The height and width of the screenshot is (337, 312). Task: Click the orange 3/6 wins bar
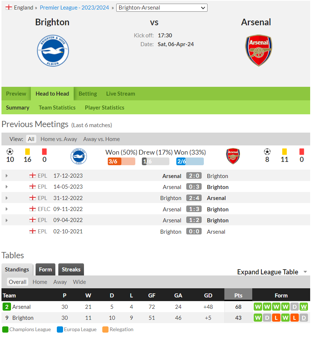pyautogui.click(x=121, y=162)
